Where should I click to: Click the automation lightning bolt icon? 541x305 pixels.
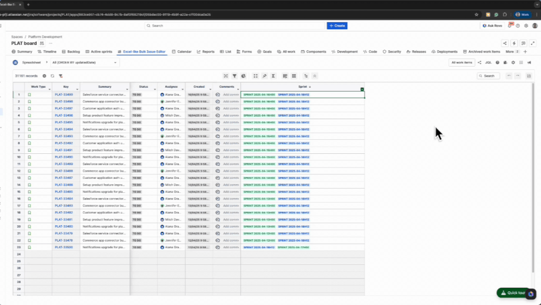point(514,43)
